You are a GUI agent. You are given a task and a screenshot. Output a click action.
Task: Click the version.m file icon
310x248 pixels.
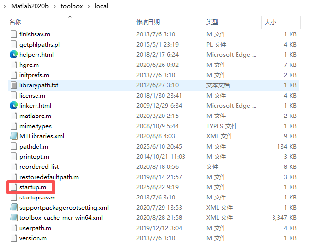pos(14,238)
